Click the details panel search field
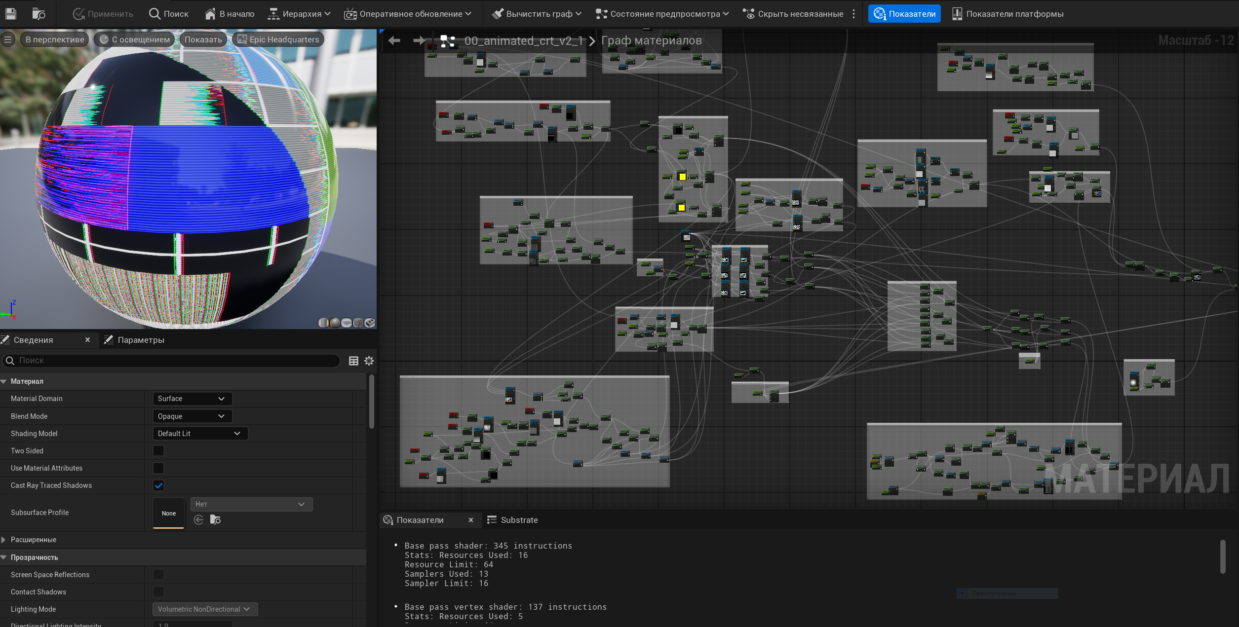 click(x=173, y=361)
